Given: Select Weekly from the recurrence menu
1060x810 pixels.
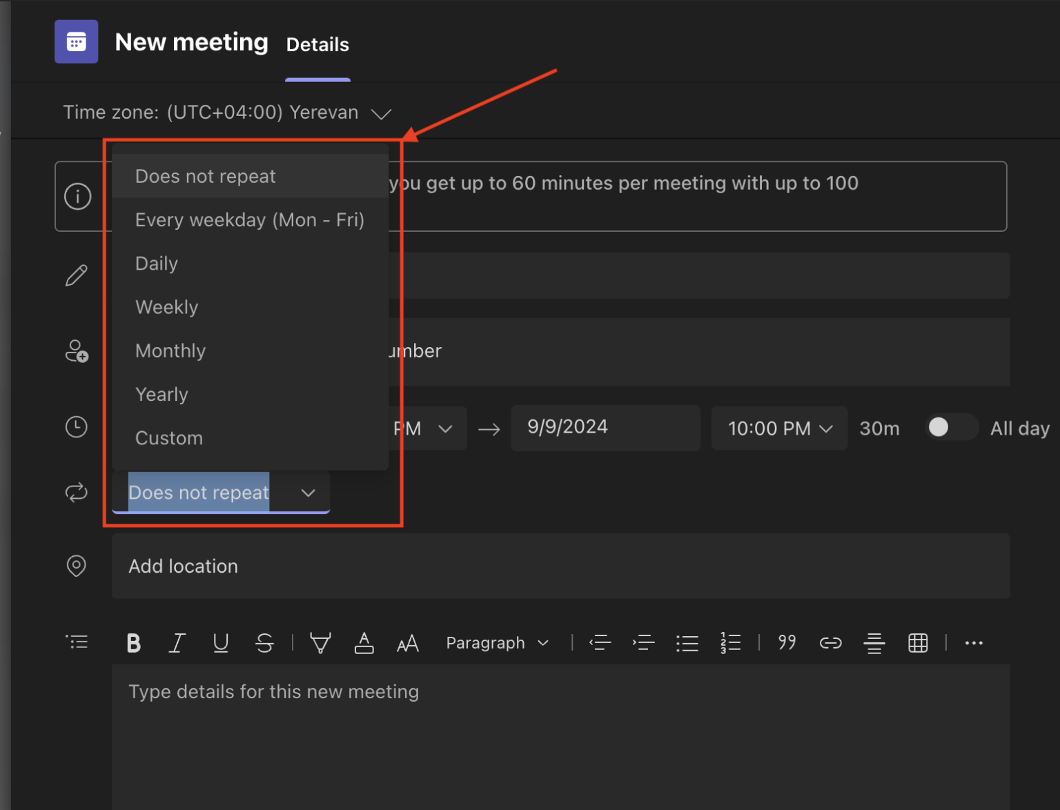Looking at the screenshot, I should tap(166, 306).
